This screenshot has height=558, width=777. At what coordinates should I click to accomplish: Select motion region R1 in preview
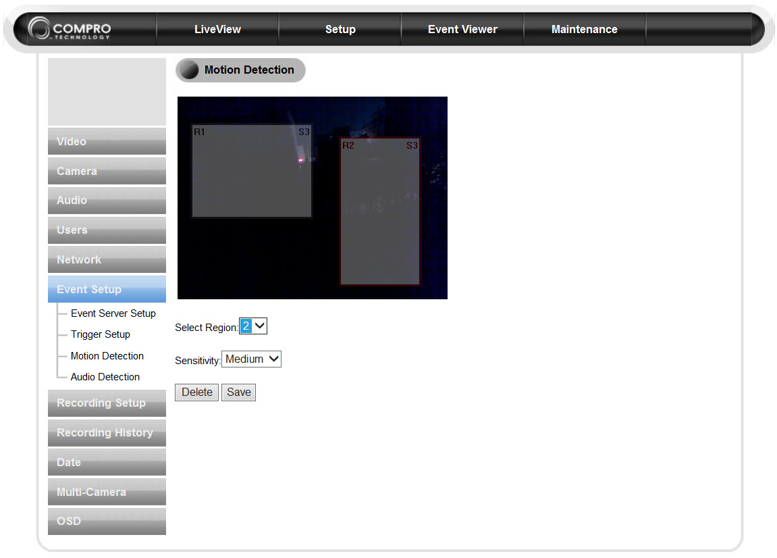[252, 171]
